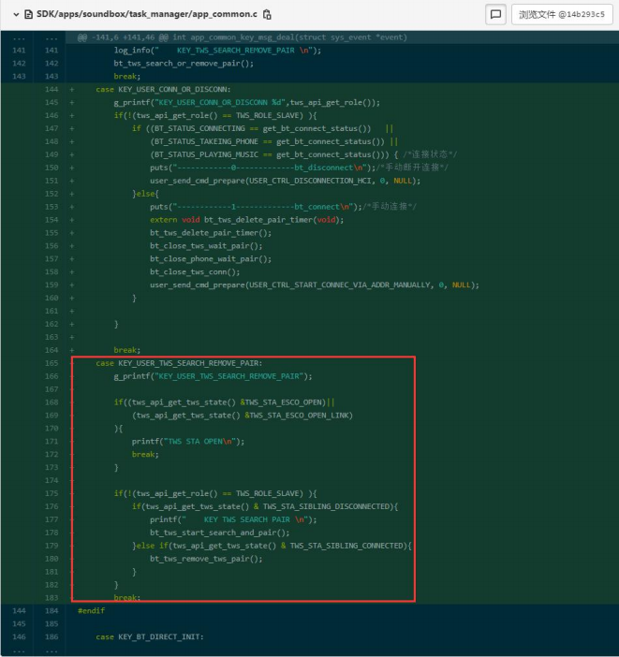619x657 pixels.
Task: Click the file document icon beside the path
Action: pos(28,14)
